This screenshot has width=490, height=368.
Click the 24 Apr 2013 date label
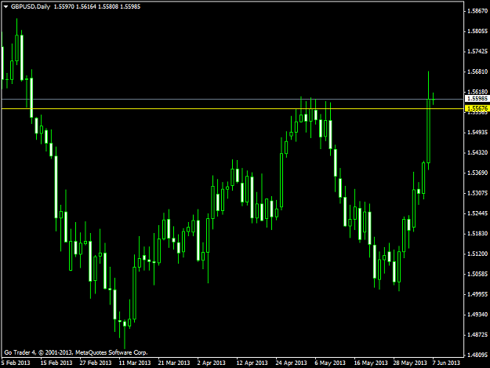291,363
